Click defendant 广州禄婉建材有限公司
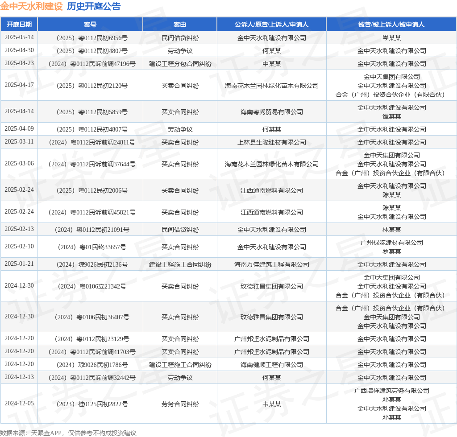 392,243
